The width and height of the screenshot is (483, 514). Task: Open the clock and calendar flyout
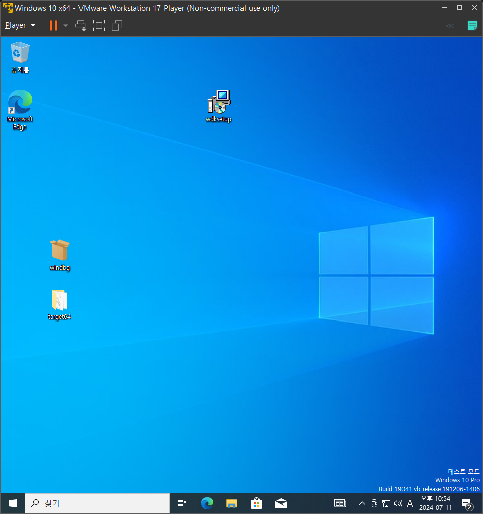pos(436,503)
